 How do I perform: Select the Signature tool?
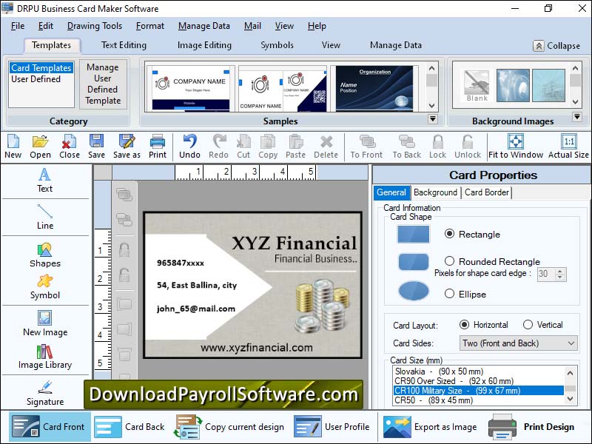(x=45, y=394)
